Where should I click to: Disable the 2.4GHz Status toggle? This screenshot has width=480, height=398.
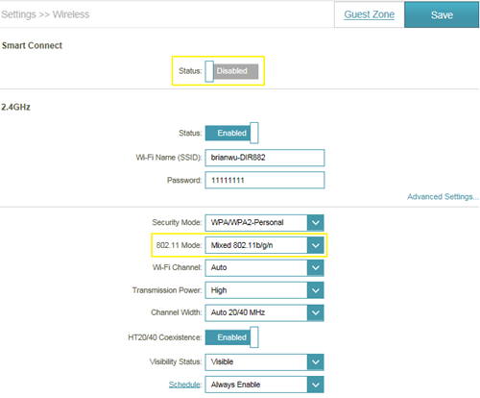pos(231,133)
